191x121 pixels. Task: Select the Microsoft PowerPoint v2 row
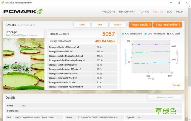click(x=82, y=87)
